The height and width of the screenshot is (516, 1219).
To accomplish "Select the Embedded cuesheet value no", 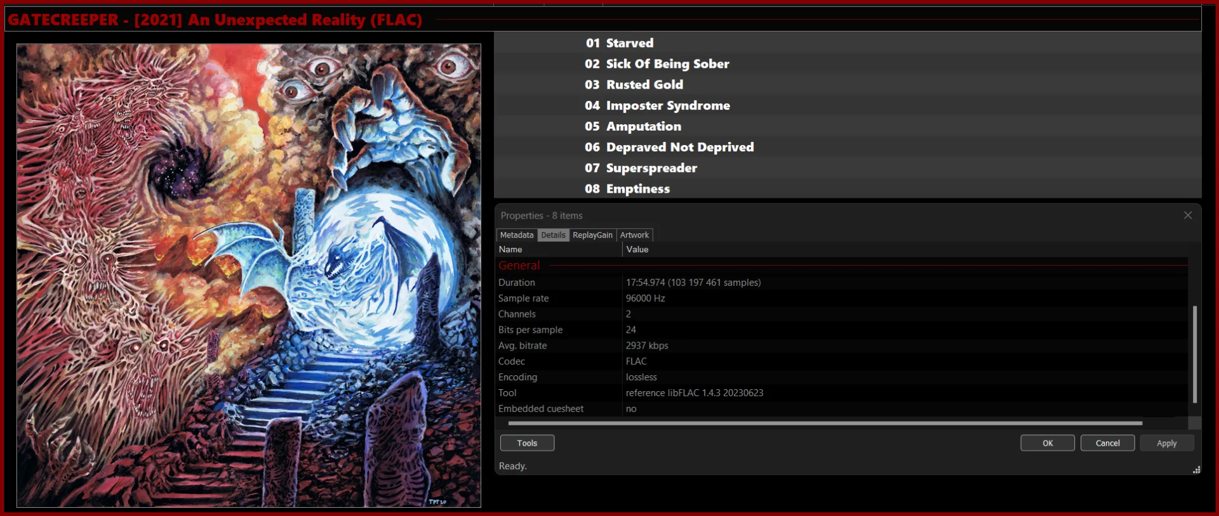I will click(631, 409).
